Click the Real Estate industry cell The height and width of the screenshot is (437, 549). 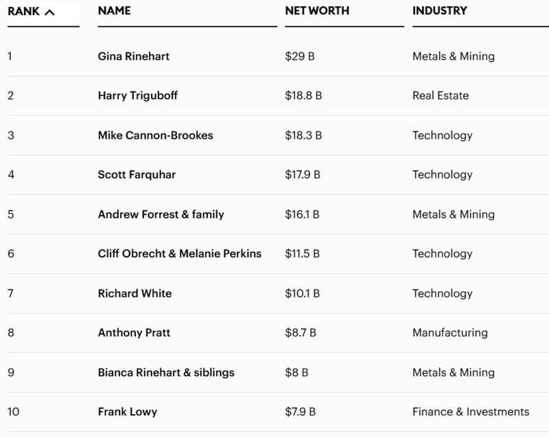click(x=441, y=96)
